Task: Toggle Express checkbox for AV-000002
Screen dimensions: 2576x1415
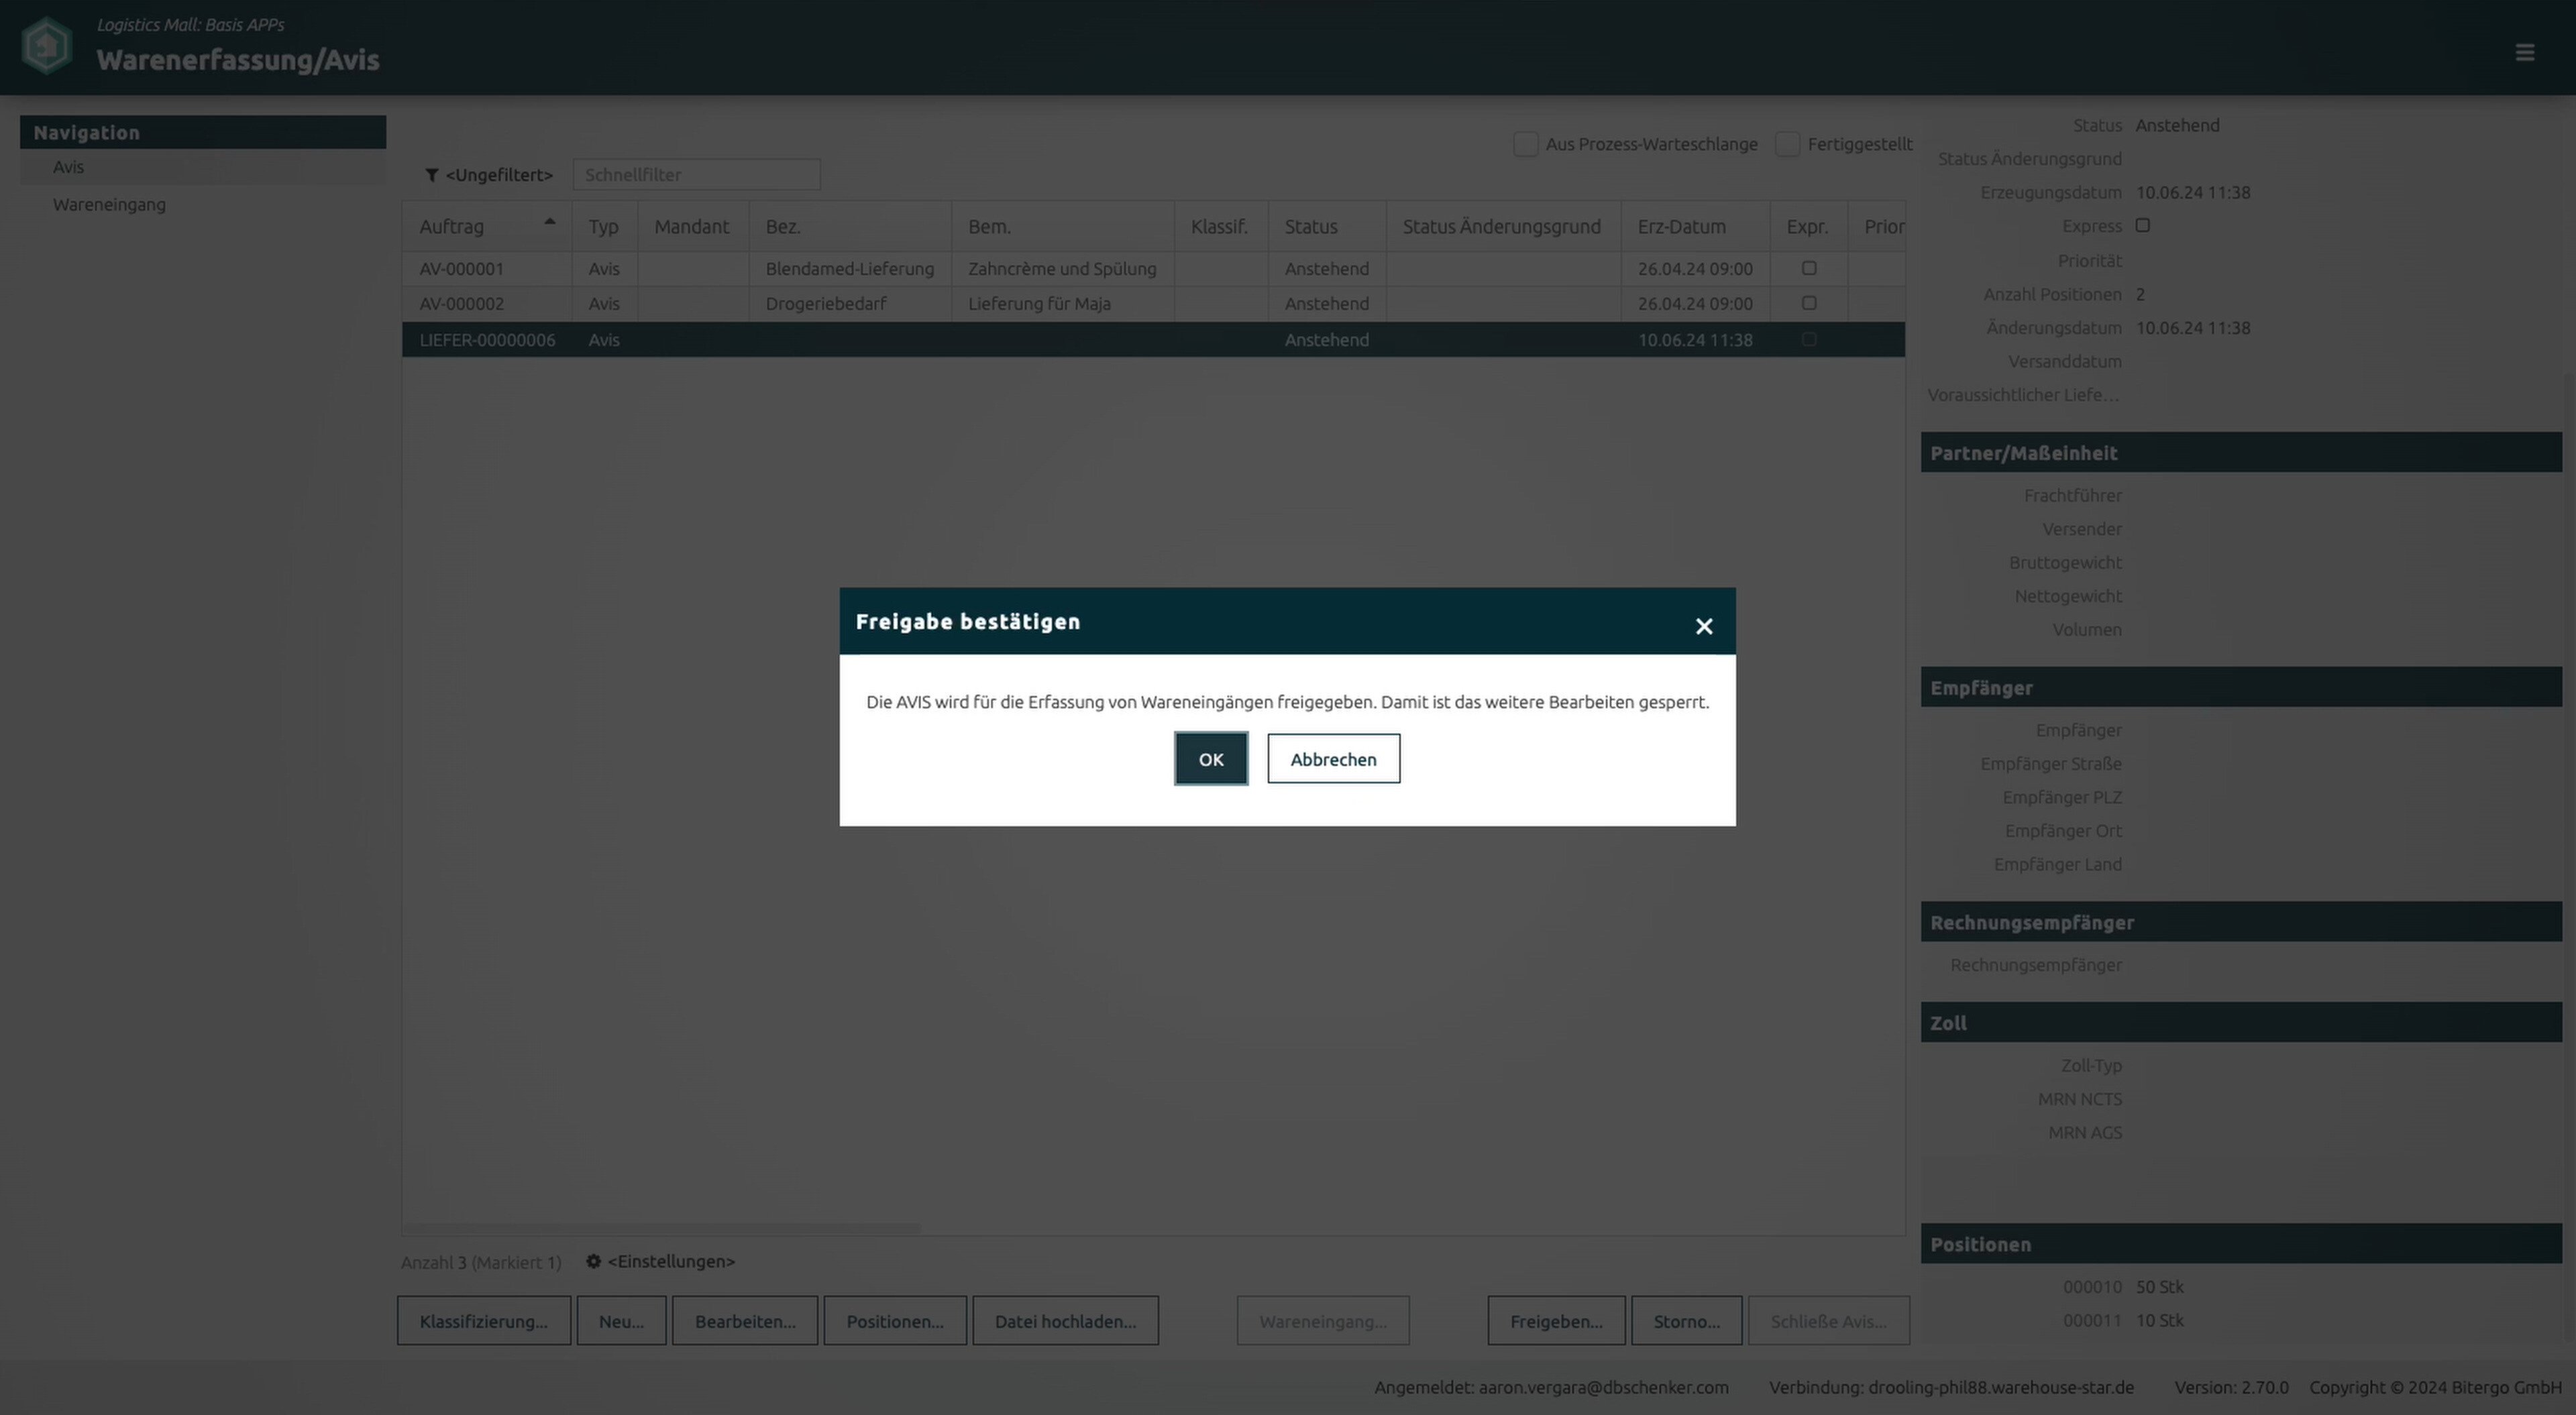Action: 1809,303
